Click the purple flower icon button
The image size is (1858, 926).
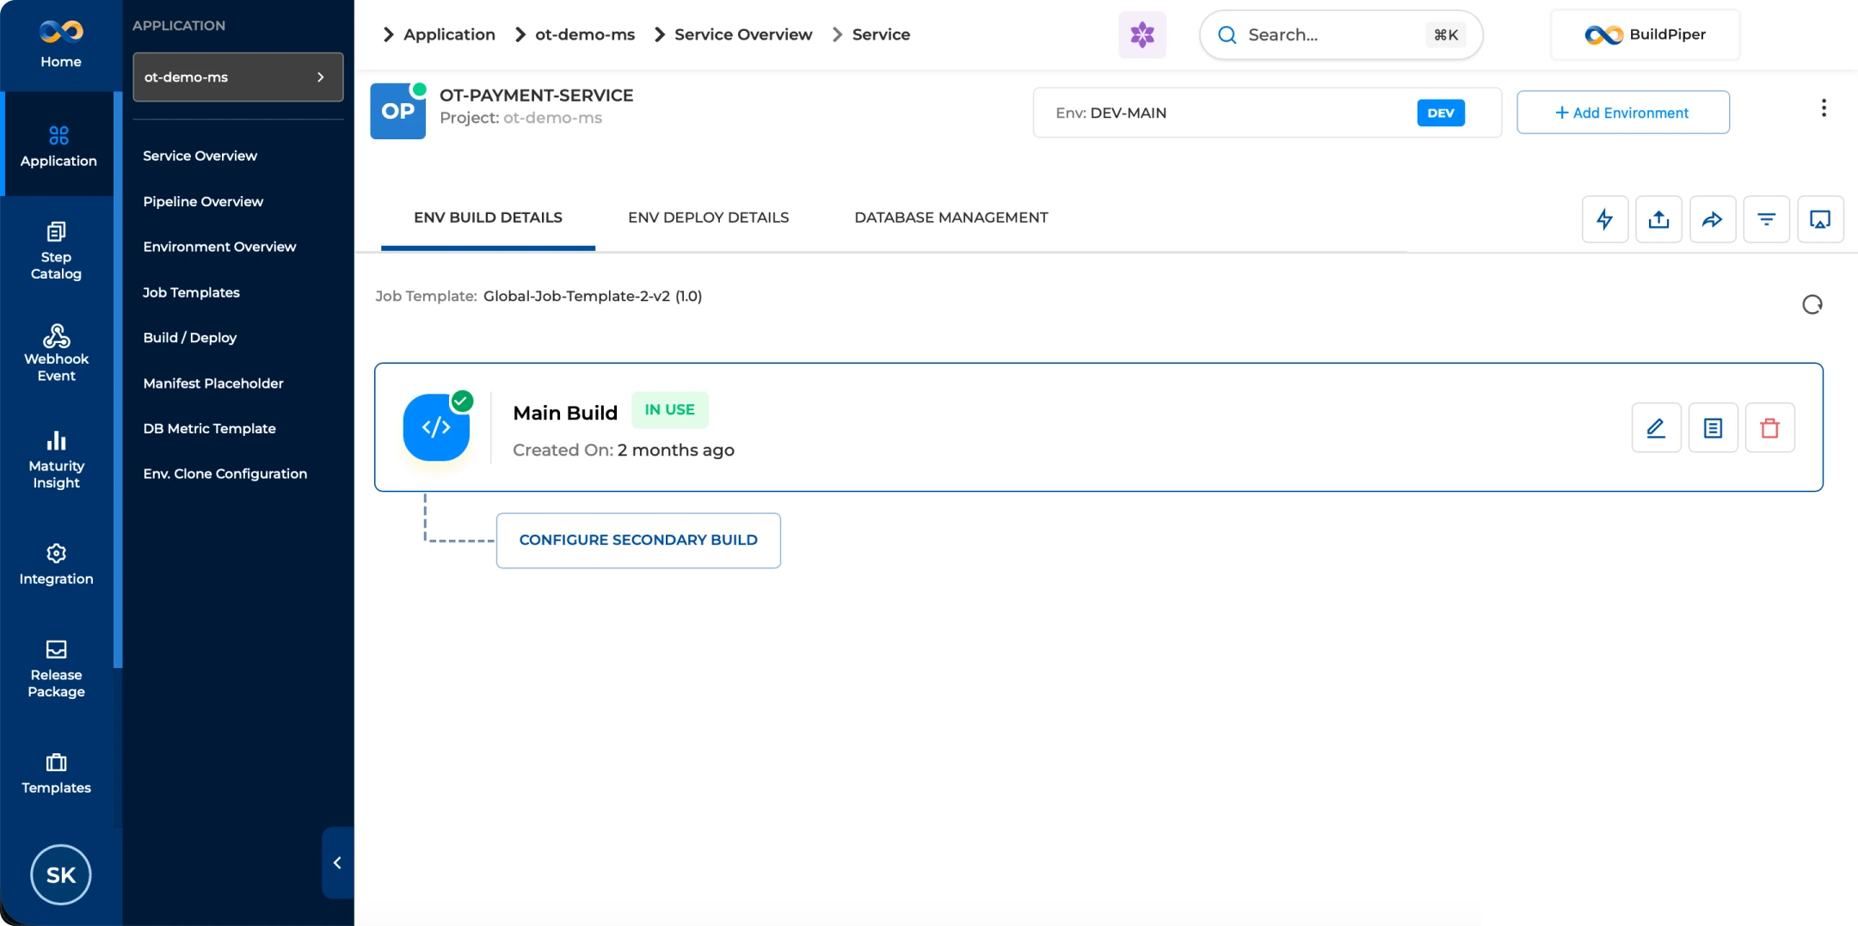coord(1142,34)
